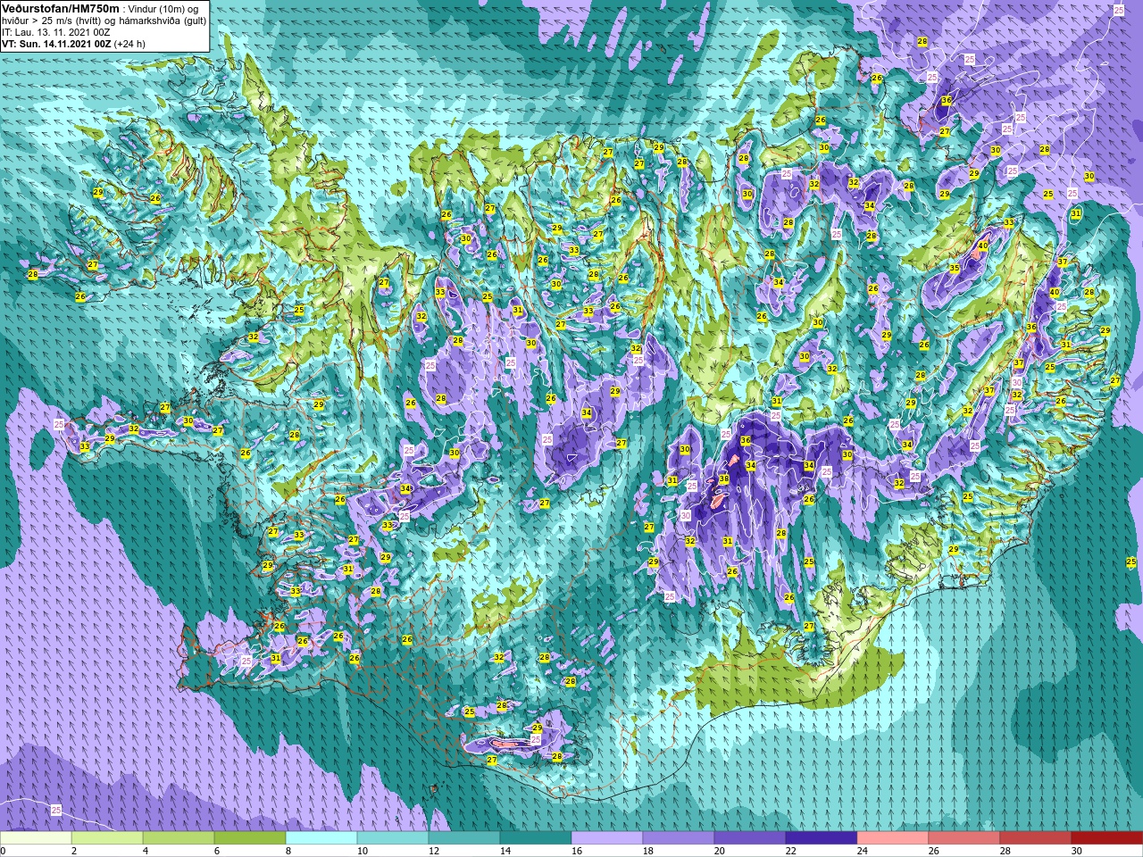The width and height of the screenshot is (1143, 857).
Task: Select the legend tick label '30'
Action: click(1077, 851)
